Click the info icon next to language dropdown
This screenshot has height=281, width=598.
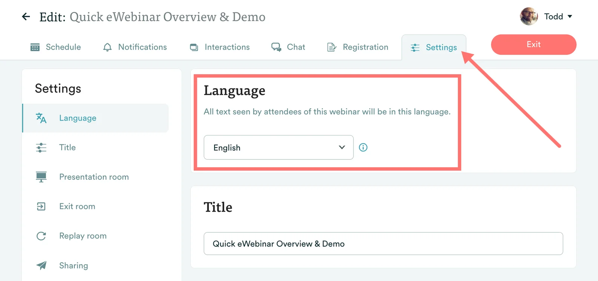pyautogui.click(x=363, y=147)
